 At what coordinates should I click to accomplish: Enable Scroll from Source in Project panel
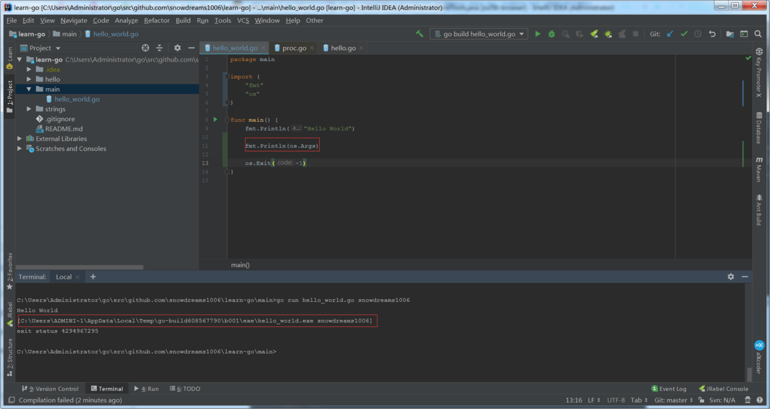click(145, 48)
